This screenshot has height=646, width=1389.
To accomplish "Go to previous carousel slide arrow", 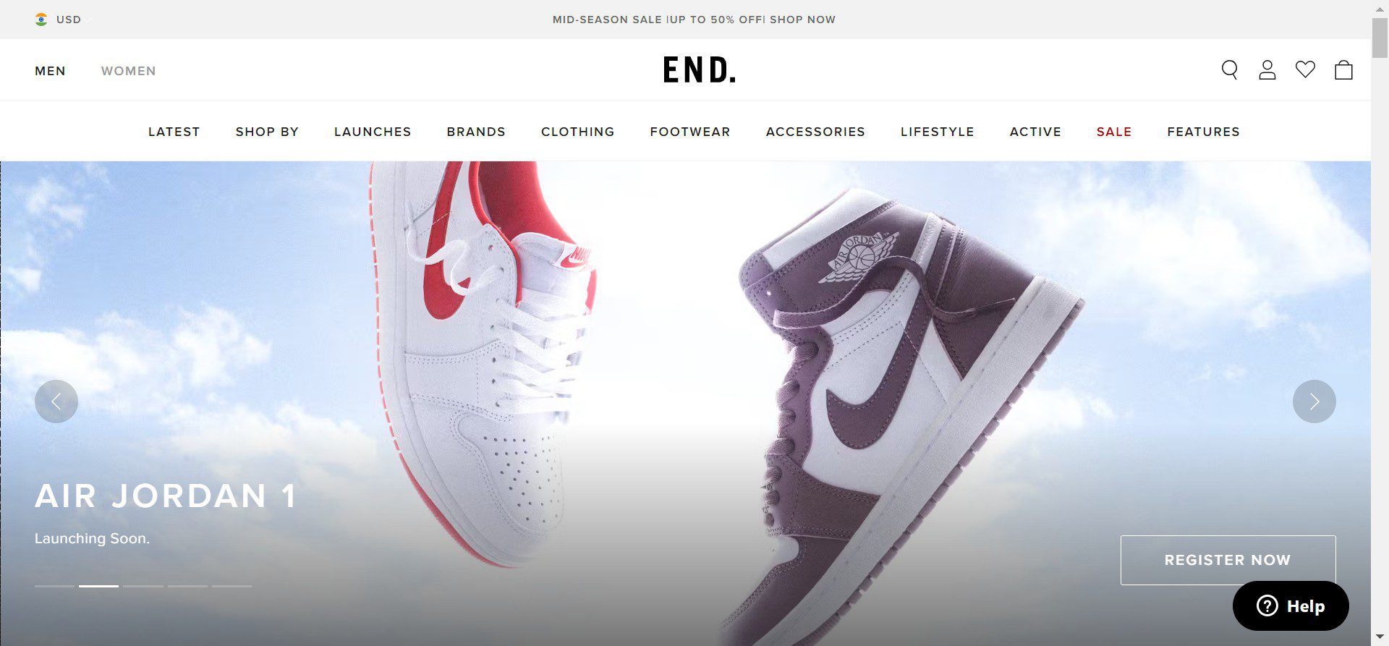I will pyautogui.click(x=56, y=401).
